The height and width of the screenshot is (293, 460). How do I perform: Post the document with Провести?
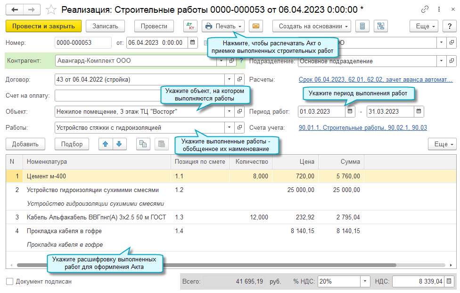click(154, 26)
